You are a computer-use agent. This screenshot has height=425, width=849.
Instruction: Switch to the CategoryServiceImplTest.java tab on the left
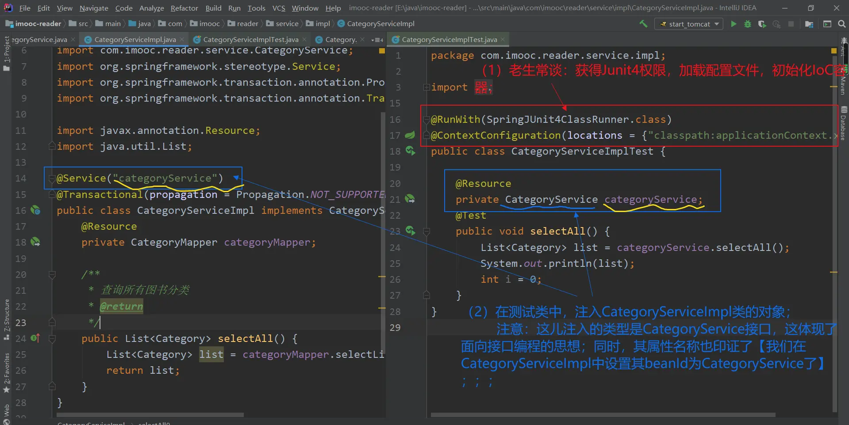(250, 40)
